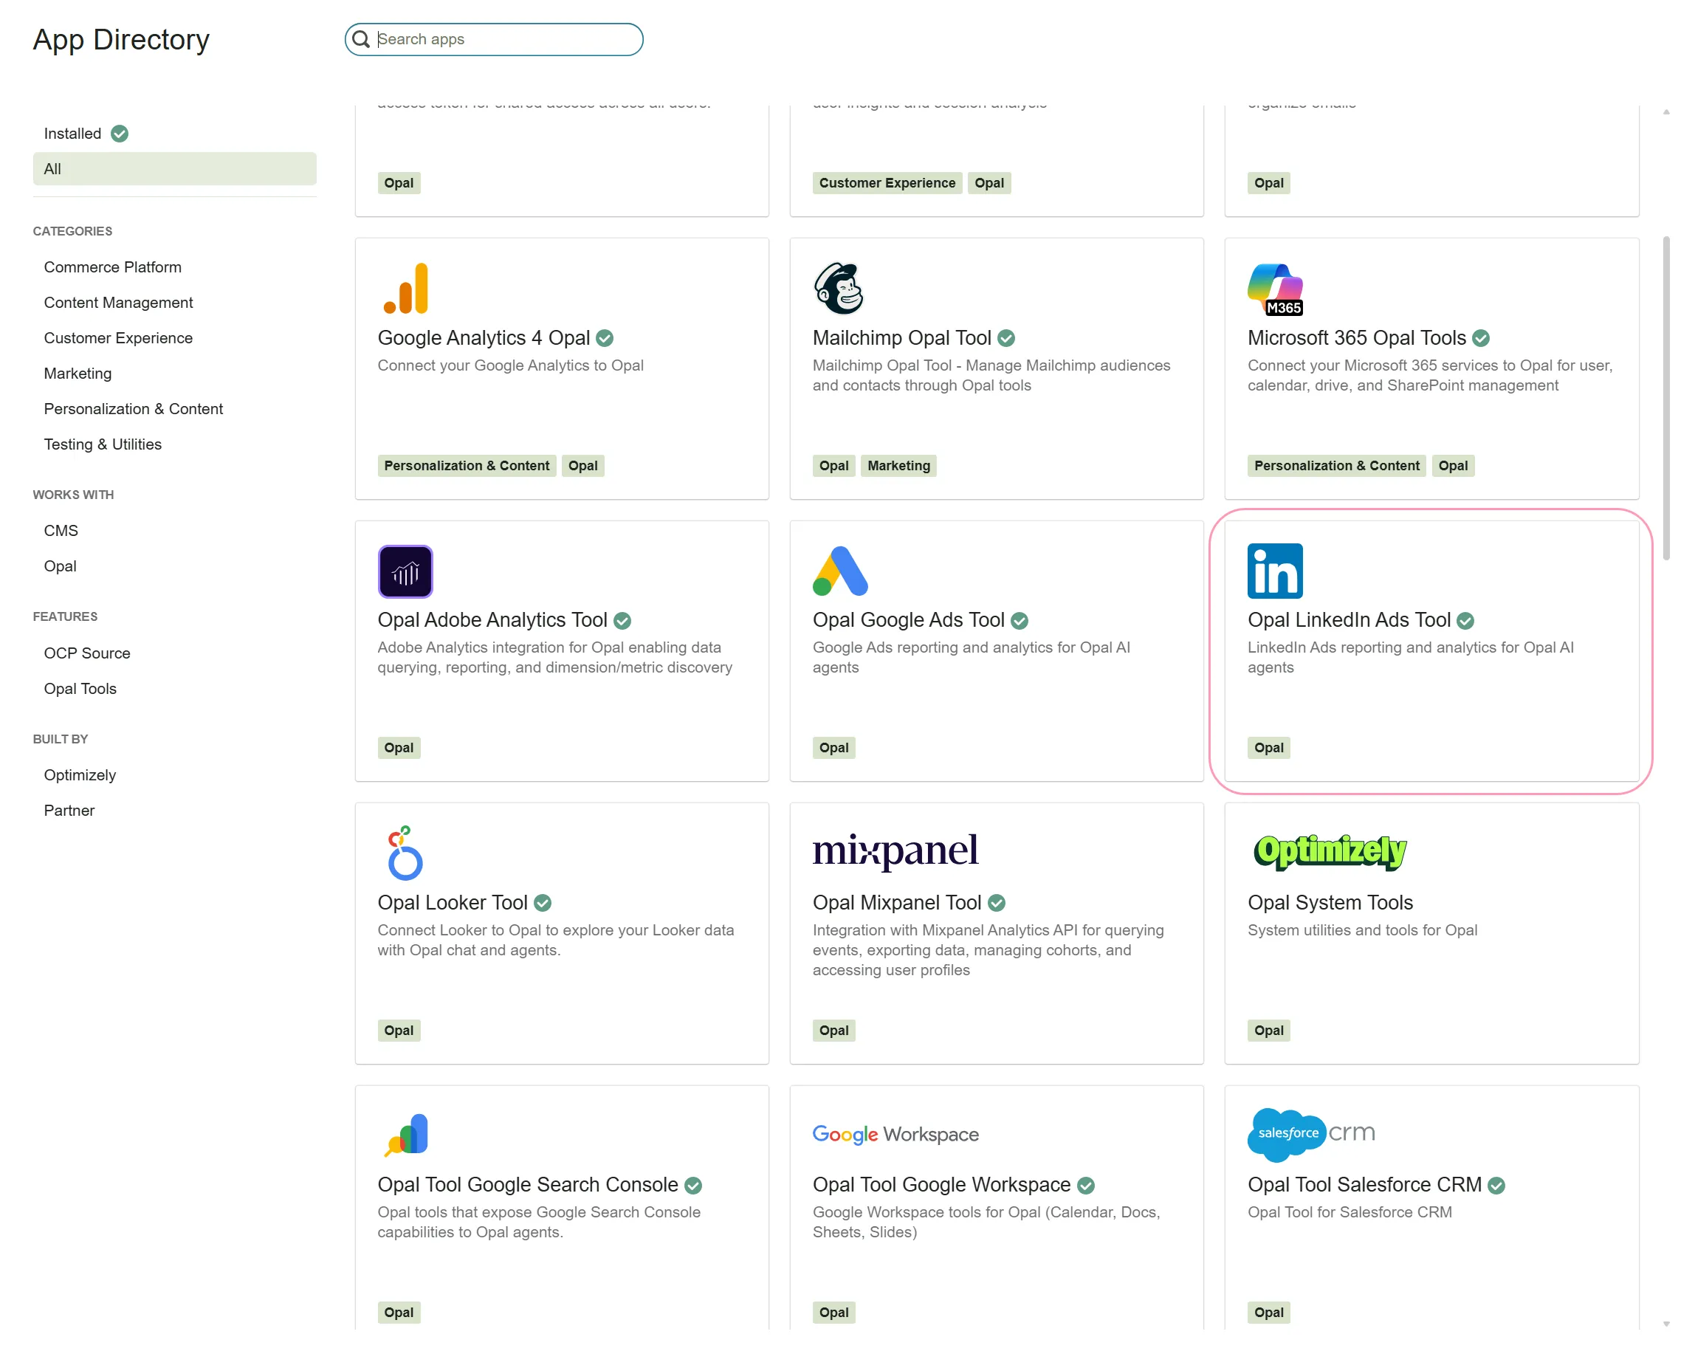Click the verified badge next to Opal Adobe Analytics Tool

(x=622, y=621)
